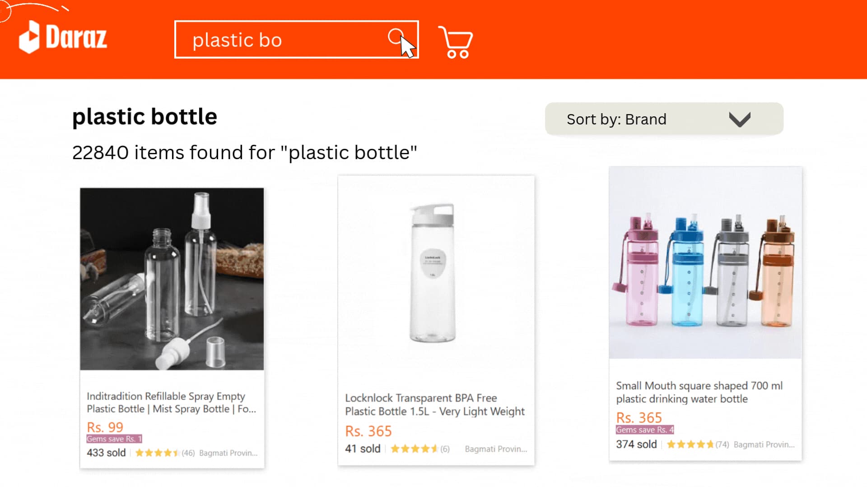Screen dimensions: 867x487
Task: Click into the search input field
Action: click(x=280, y=40)
